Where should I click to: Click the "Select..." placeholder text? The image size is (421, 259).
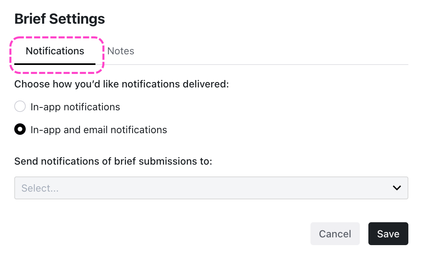[x=40, y=188]
